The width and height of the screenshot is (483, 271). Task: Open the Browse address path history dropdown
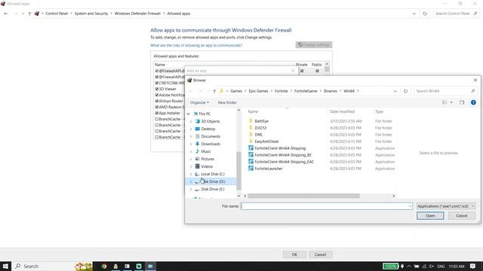click(395, 91)
